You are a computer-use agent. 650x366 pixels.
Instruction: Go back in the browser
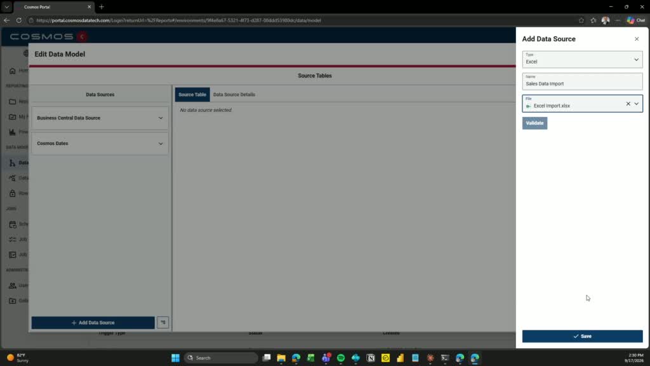click(x=6, y=20)
